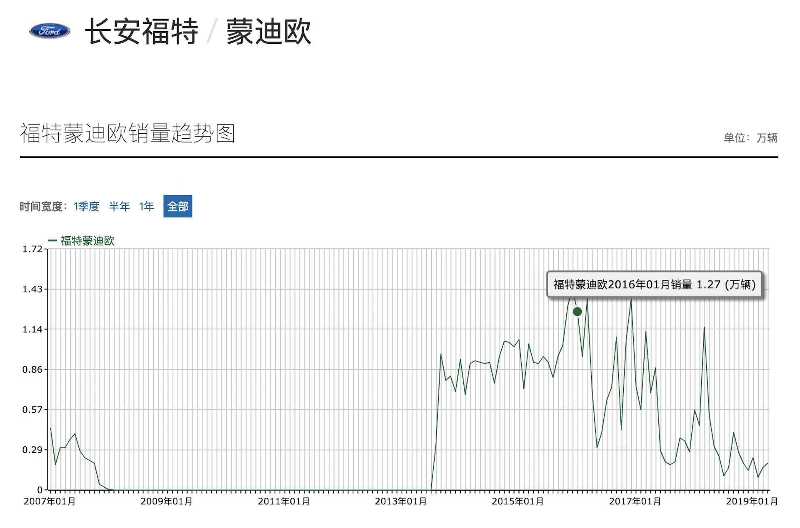Click the 2017年01月 axis label
Viewport: 800px width, 528px height.
635,501
